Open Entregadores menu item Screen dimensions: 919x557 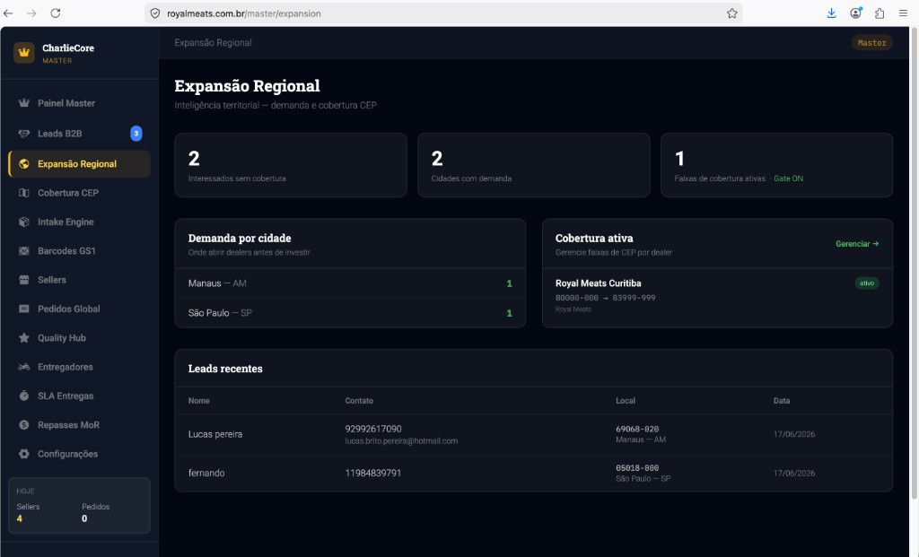coord(79,367)
